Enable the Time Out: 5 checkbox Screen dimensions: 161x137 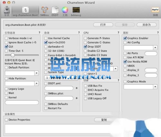coord(6,51)
